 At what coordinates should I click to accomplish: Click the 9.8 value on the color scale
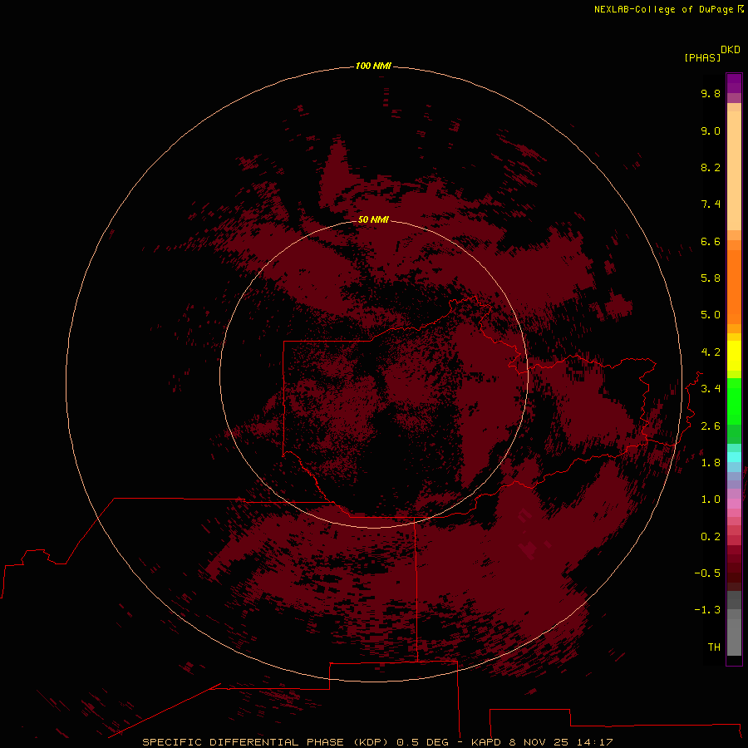point(711,93)
